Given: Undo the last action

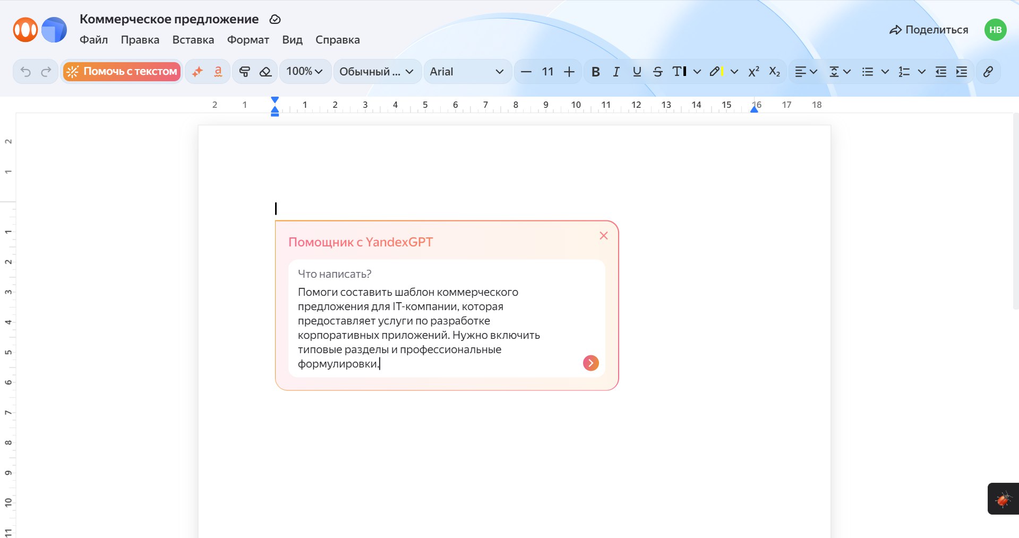Looking at the screenshot, I should pos(26,71).
